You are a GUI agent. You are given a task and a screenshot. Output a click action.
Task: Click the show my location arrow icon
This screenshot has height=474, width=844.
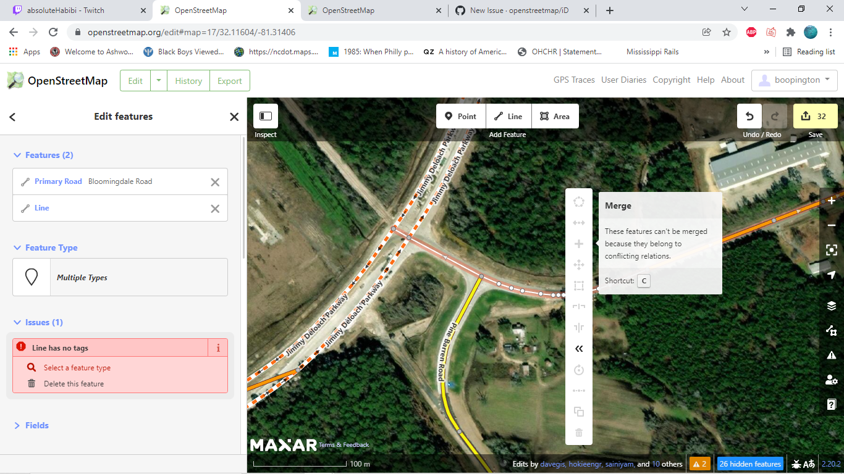[832, 275]
